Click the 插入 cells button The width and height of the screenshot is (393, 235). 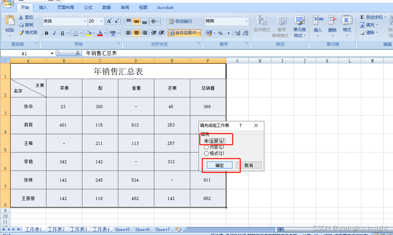tap(318, 26)
